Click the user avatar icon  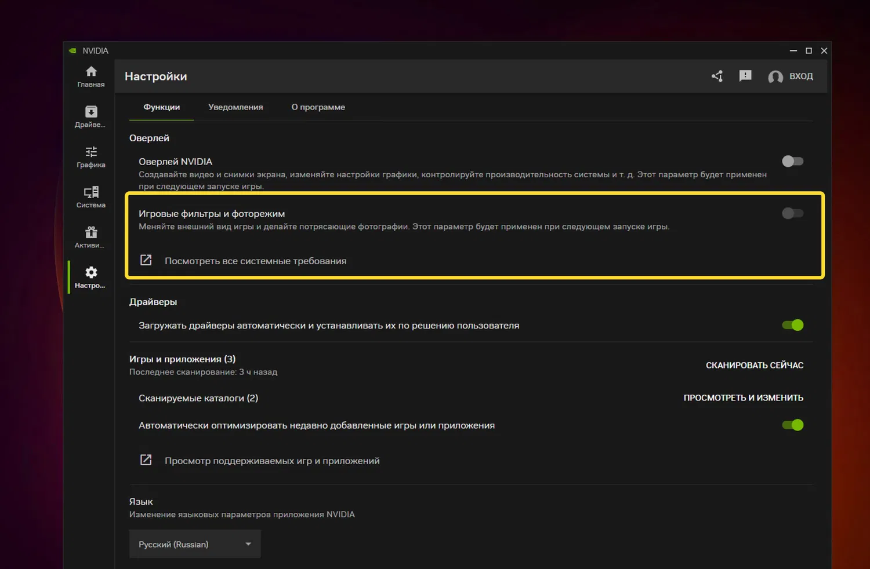[775, 76]
